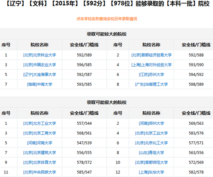Click the section header 录取可能较大的院校
213x177 pixels.
pos(107,34)
